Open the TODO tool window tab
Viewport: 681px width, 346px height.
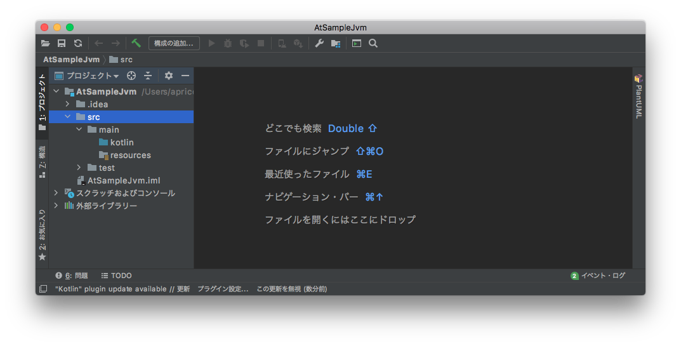click(x=116, y=276)
